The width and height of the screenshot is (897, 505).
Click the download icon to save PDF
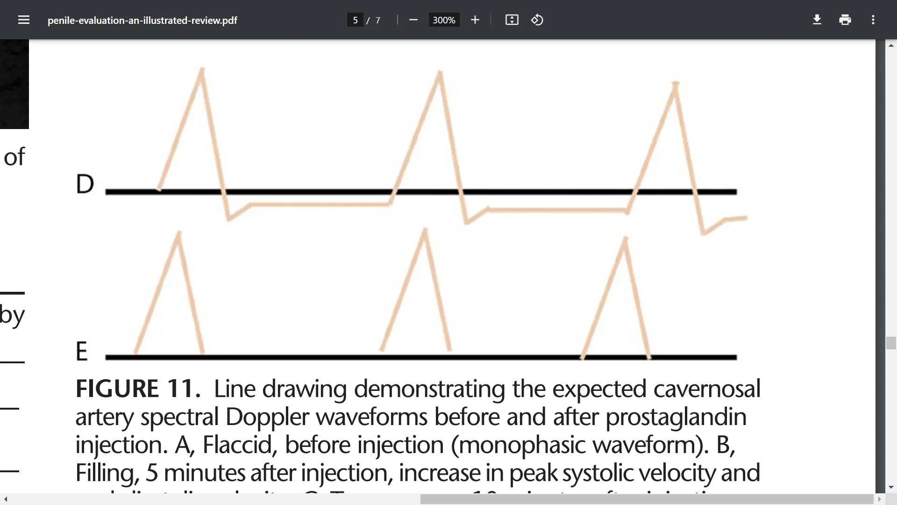(817, 20)
